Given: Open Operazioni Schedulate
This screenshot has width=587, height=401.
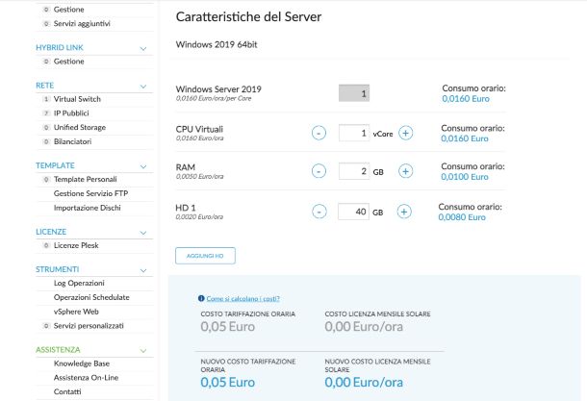Looking at the screenshot, I should click(91, 297).
